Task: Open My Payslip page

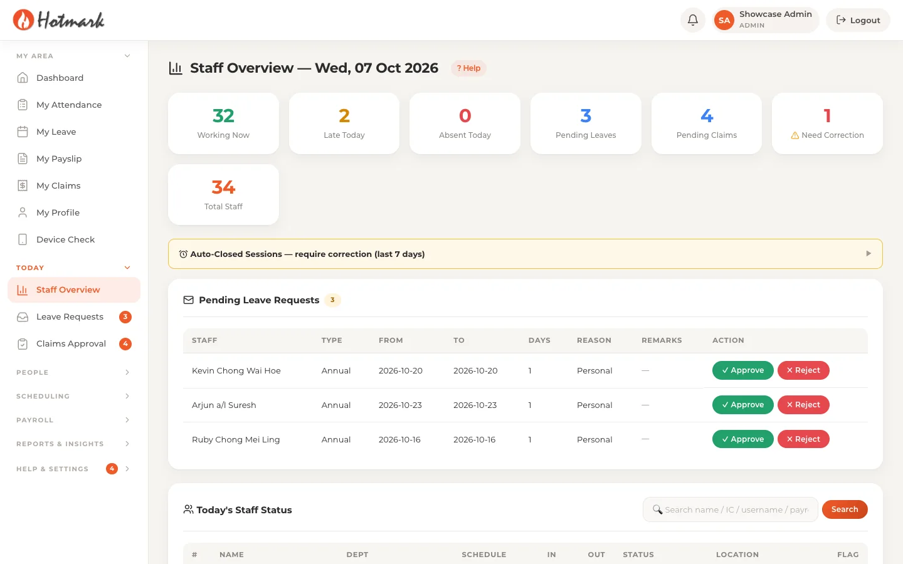Action: tap(74, 159)
